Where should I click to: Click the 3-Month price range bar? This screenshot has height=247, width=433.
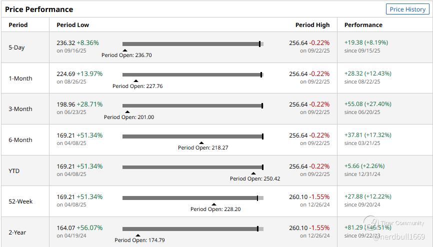[x=192, y=105]
